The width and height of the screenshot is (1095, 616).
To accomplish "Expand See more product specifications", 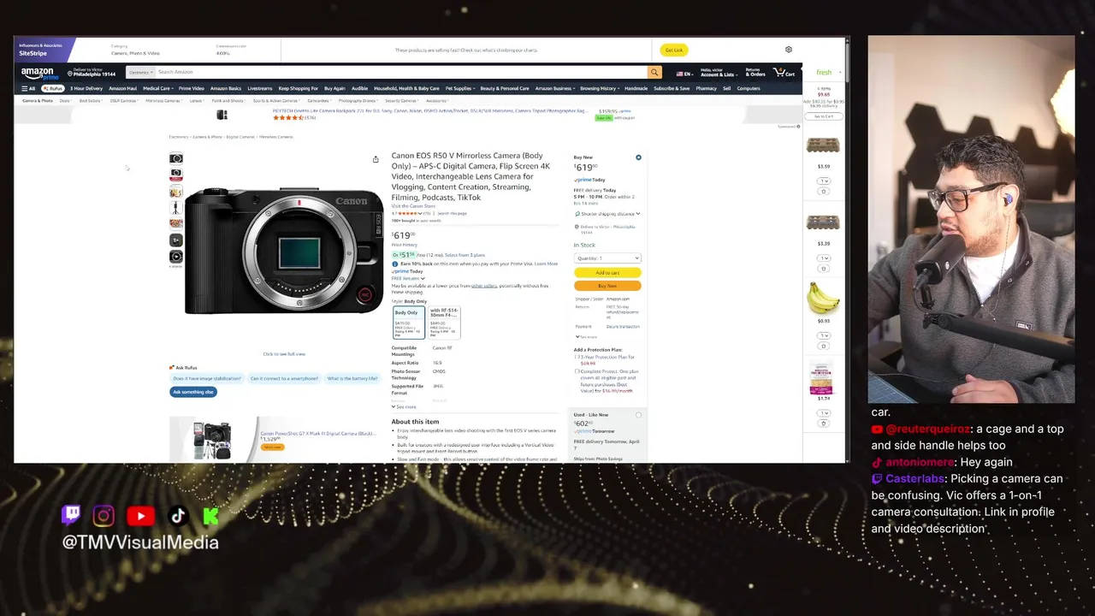I will click(x=404, y=407).
